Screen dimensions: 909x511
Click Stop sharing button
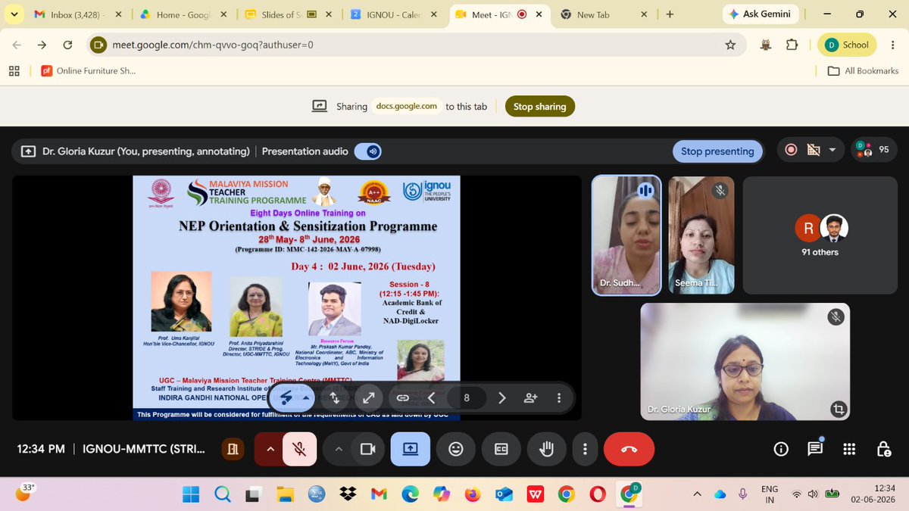539,107
